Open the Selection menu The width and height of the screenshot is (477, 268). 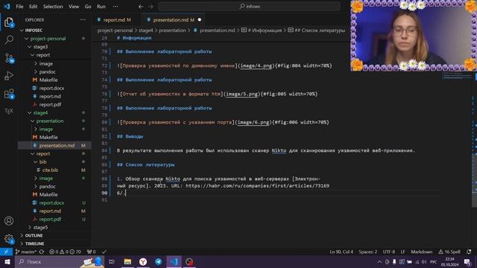pos(53,7)
